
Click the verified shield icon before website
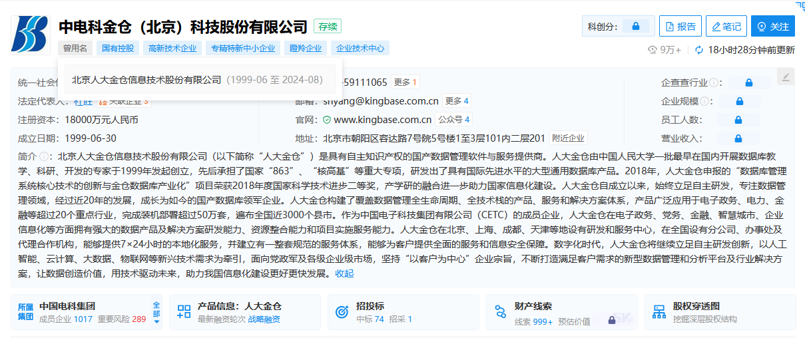[327, 120]
